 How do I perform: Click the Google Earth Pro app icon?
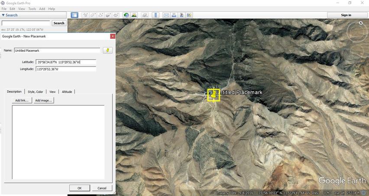pos(3,3)
